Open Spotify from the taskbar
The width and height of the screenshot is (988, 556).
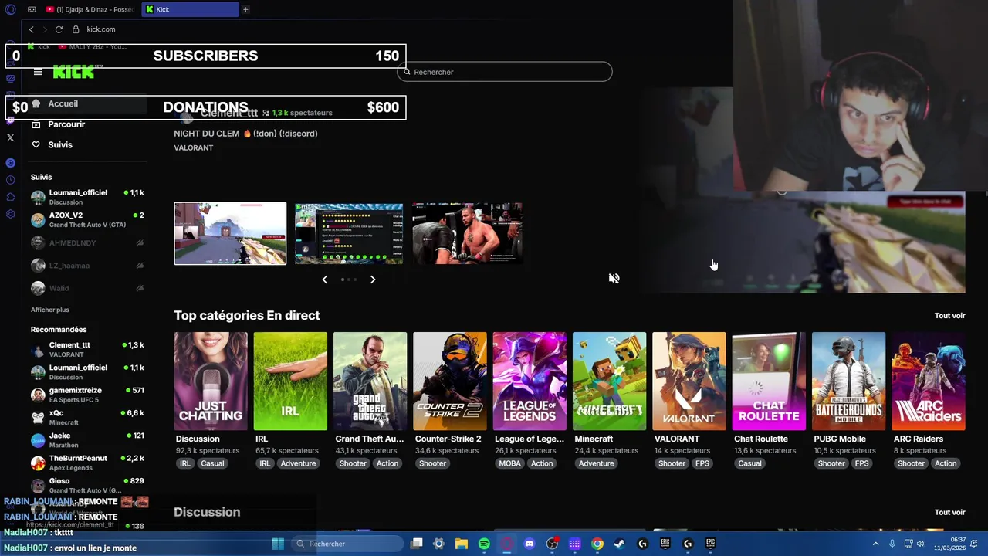coord(484,544)
